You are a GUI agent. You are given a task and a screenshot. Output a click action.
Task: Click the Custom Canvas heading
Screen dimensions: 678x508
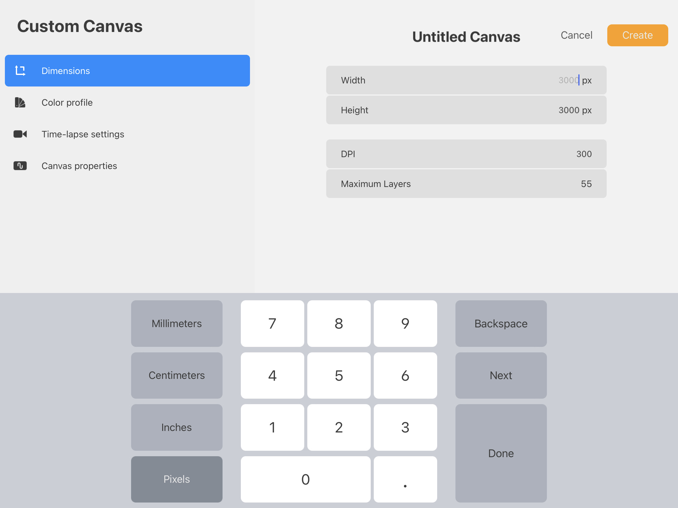click(x=80, y=26)
